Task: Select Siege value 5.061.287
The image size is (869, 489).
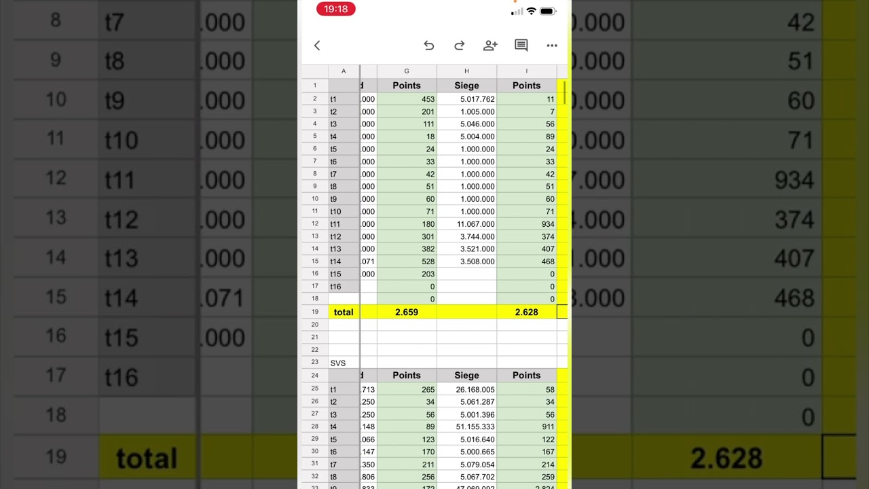Action: tap(466, 401)
